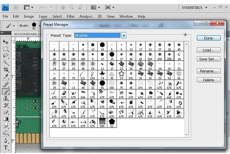Select the highlighted soft brush preset 300
Viewport: 230px width, 154px height.
click(x=169, y=56)
